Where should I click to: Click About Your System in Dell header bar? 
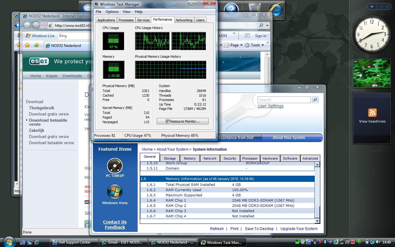click(x=289, y=138)
